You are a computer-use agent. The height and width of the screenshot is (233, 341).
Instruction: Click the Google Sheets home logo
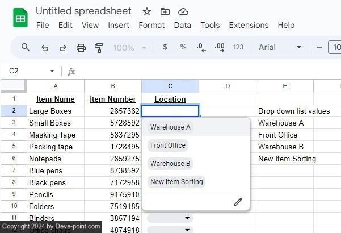[20, 18]
